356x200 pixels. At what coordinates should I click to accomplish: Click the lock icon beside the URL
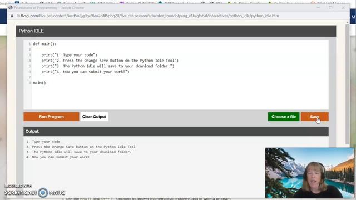tap(12, 16)
